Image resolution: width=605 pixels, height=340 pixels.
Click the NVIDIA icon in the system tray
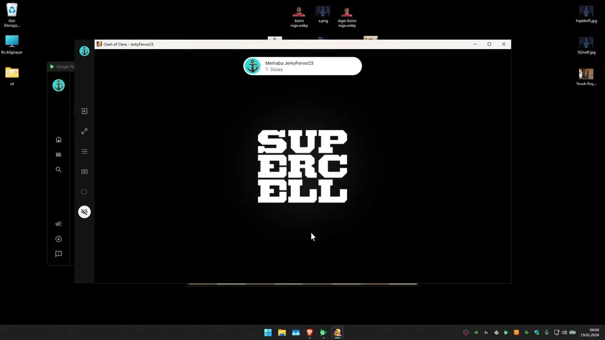476,332
